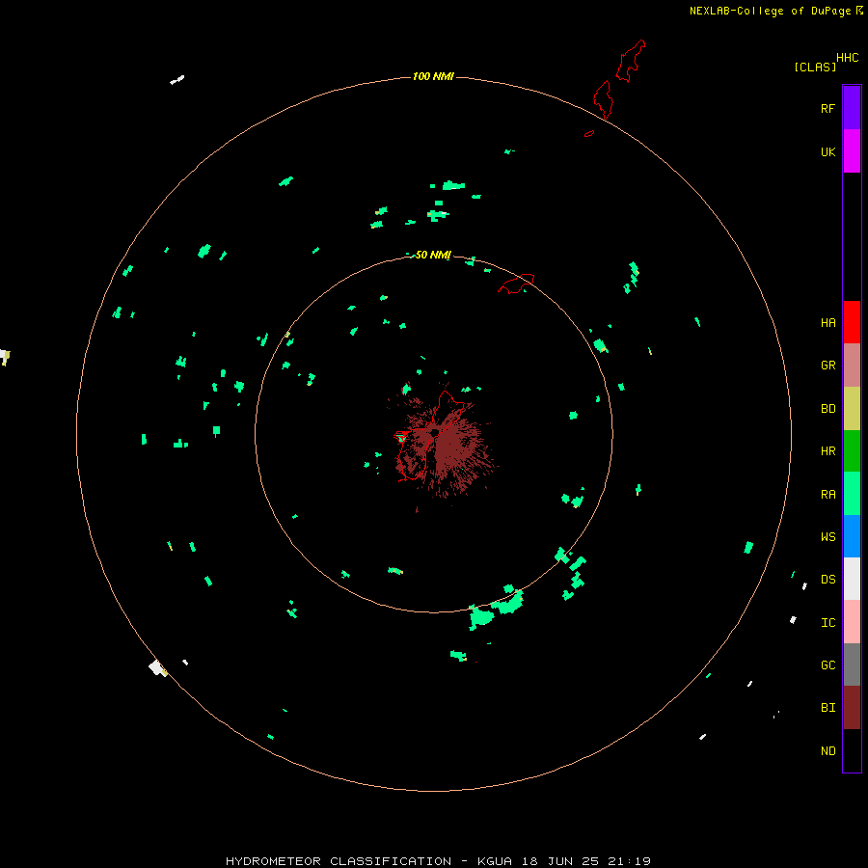Click the WS legend label text
Screen dimensions: 868x868
(x=827, y=537)
